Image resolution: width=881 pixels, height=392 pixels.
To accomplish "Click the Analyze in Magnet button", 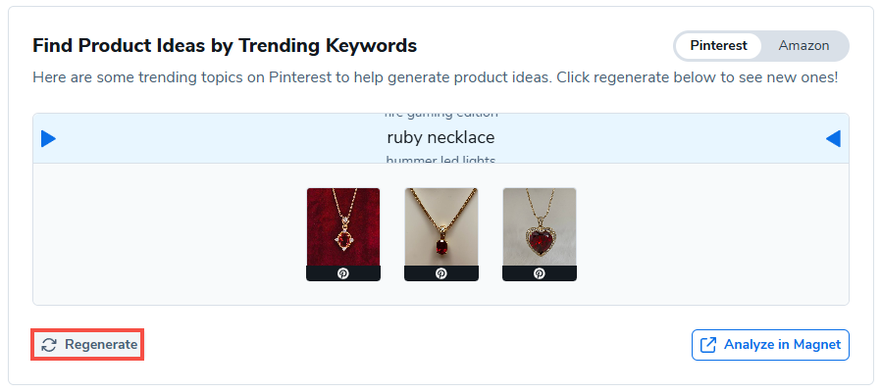I will click(770, 345).
